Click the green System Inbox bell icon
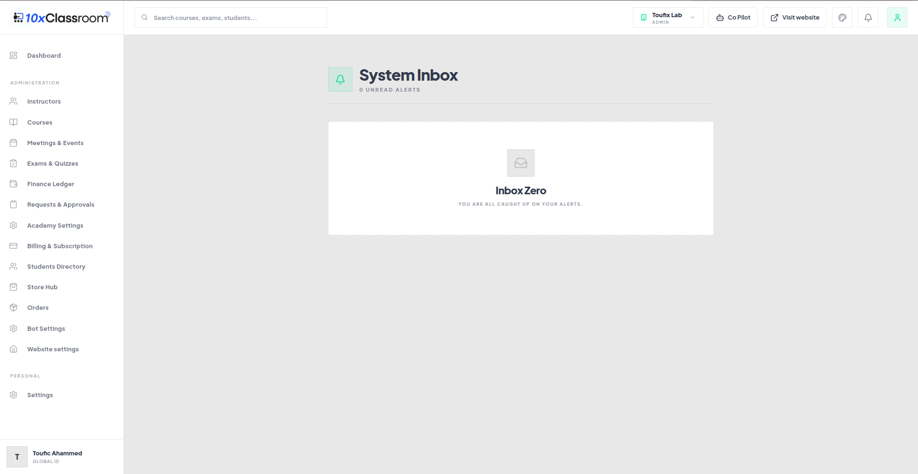Image resolution: width=918 pixels, height=474 pixels. 340,79
